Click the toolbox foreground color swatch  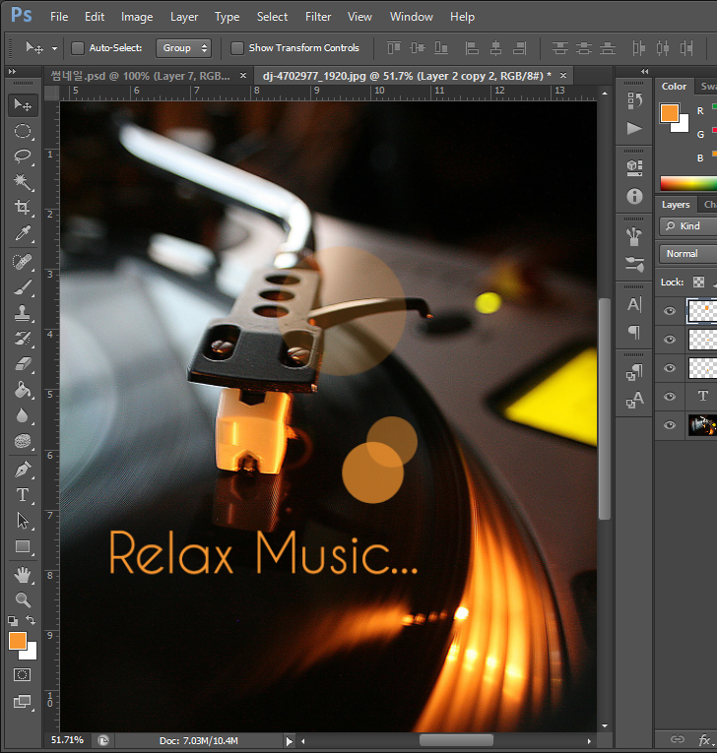(18, 641)
